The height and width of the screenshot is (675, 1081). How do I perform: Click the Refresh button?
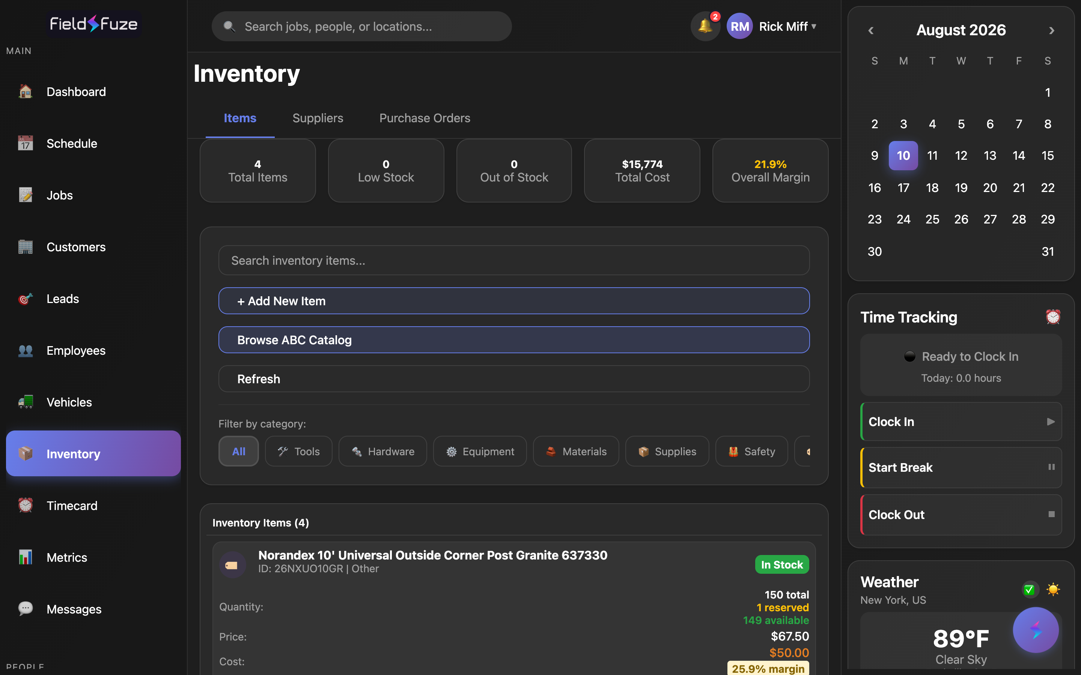tap(514, 379)
